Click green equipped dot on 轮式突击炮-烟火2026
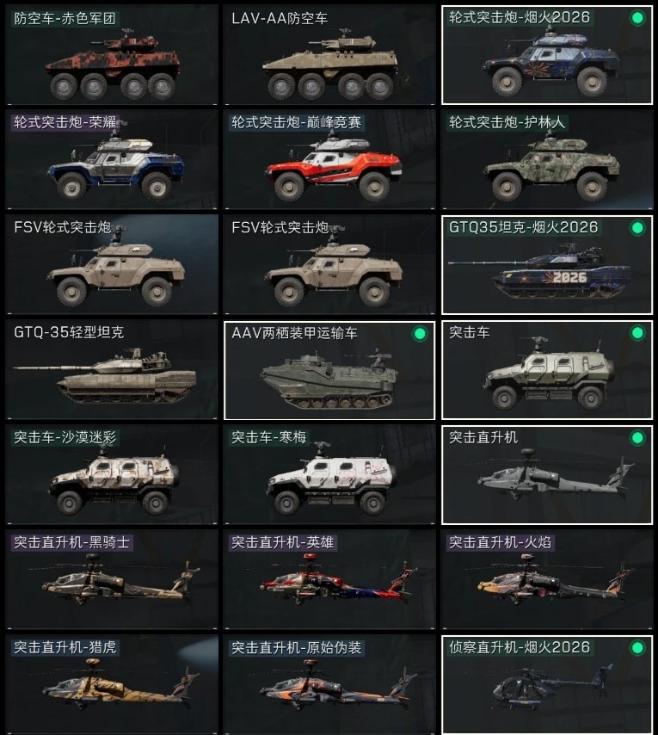Screen dimensions: 658x735 tap(636, 18)
